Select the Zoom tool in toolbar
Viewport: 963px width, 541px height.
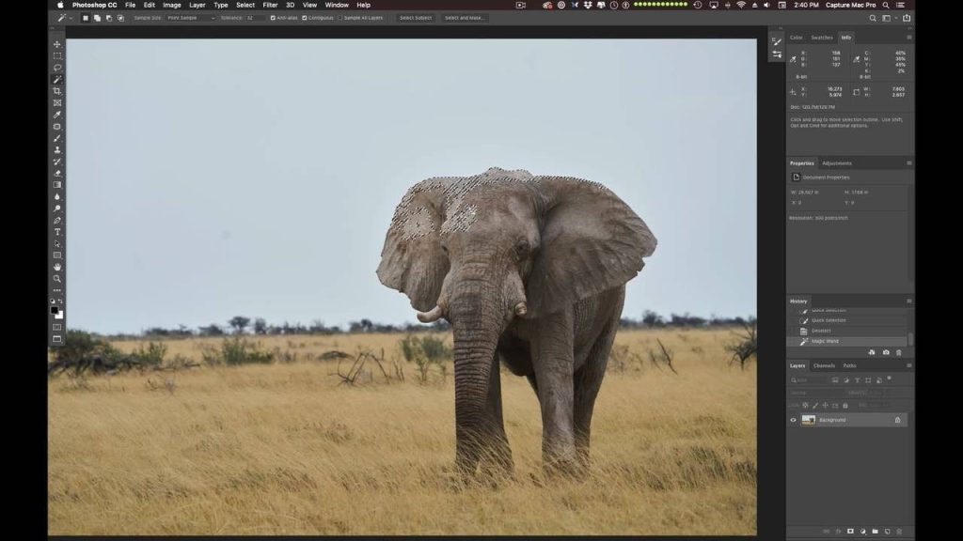[57, 278]
